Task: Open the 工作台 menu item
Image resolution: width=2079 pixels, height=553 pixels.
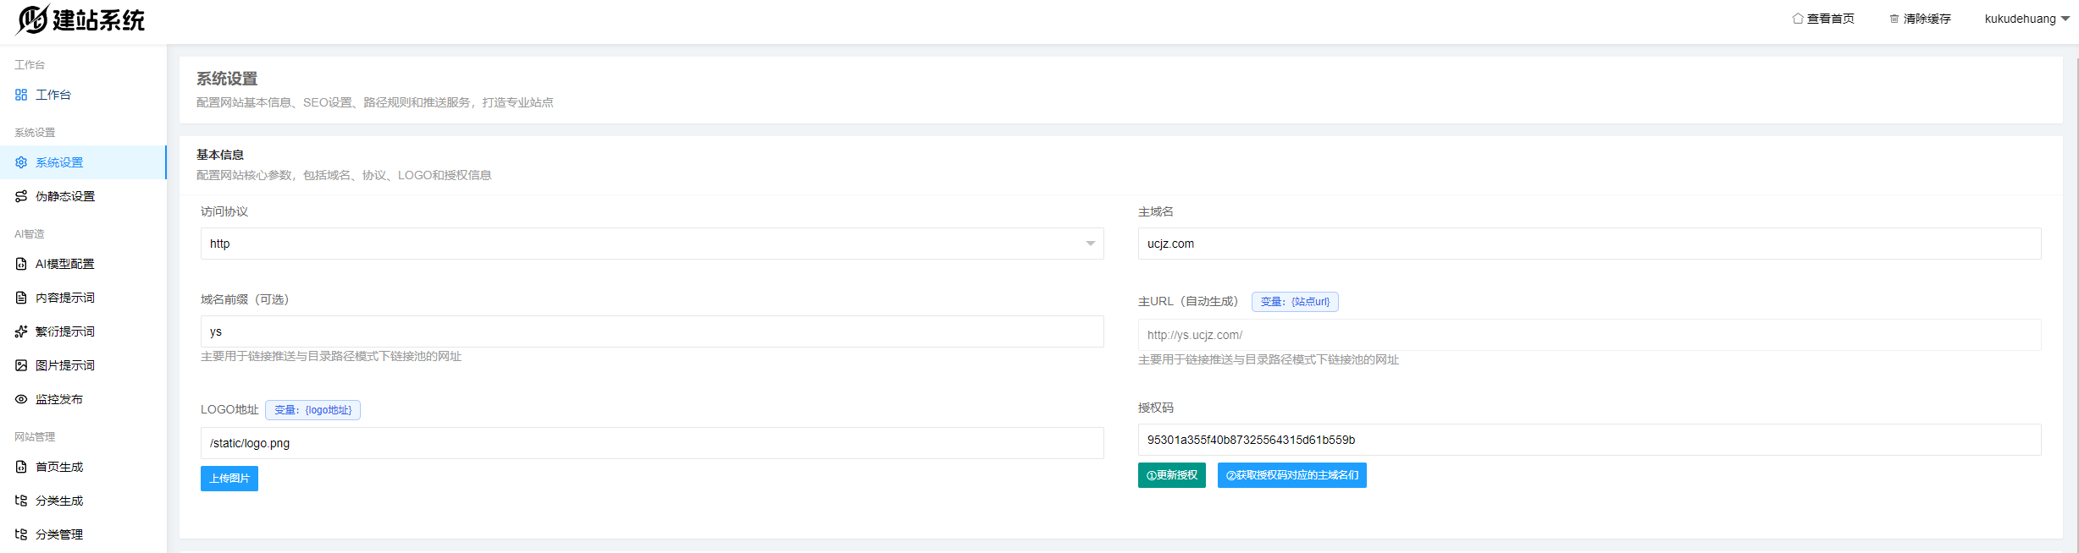Action: 83,95
